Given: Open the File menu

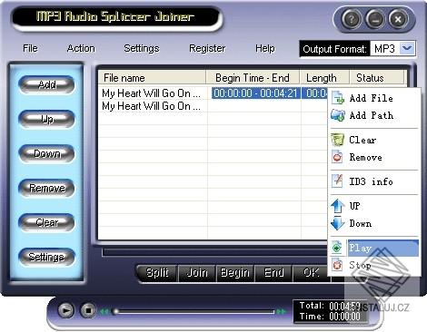Looking at the screenshot, I should tap(30, 48).
